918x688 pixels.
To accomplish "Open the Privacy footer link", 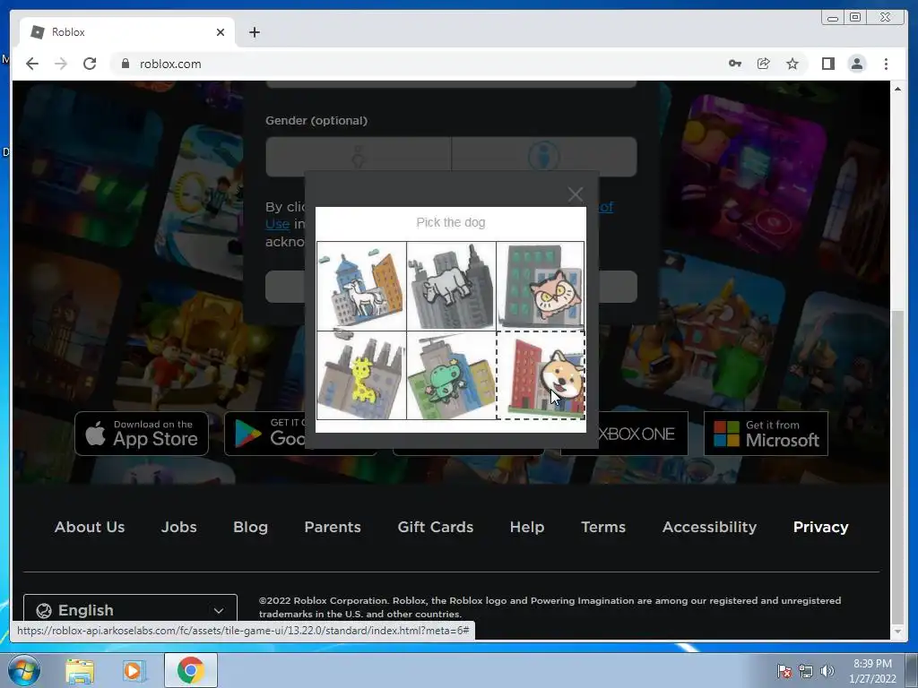I will coord(821,527).
